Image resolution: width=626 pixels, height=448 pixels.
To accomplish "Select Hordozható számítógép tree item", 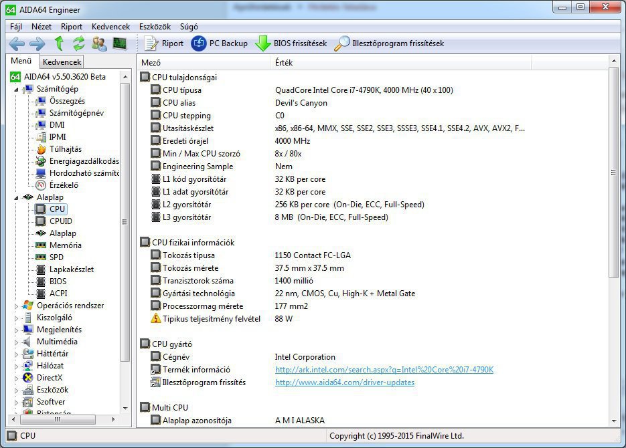I will click(84, 173).
